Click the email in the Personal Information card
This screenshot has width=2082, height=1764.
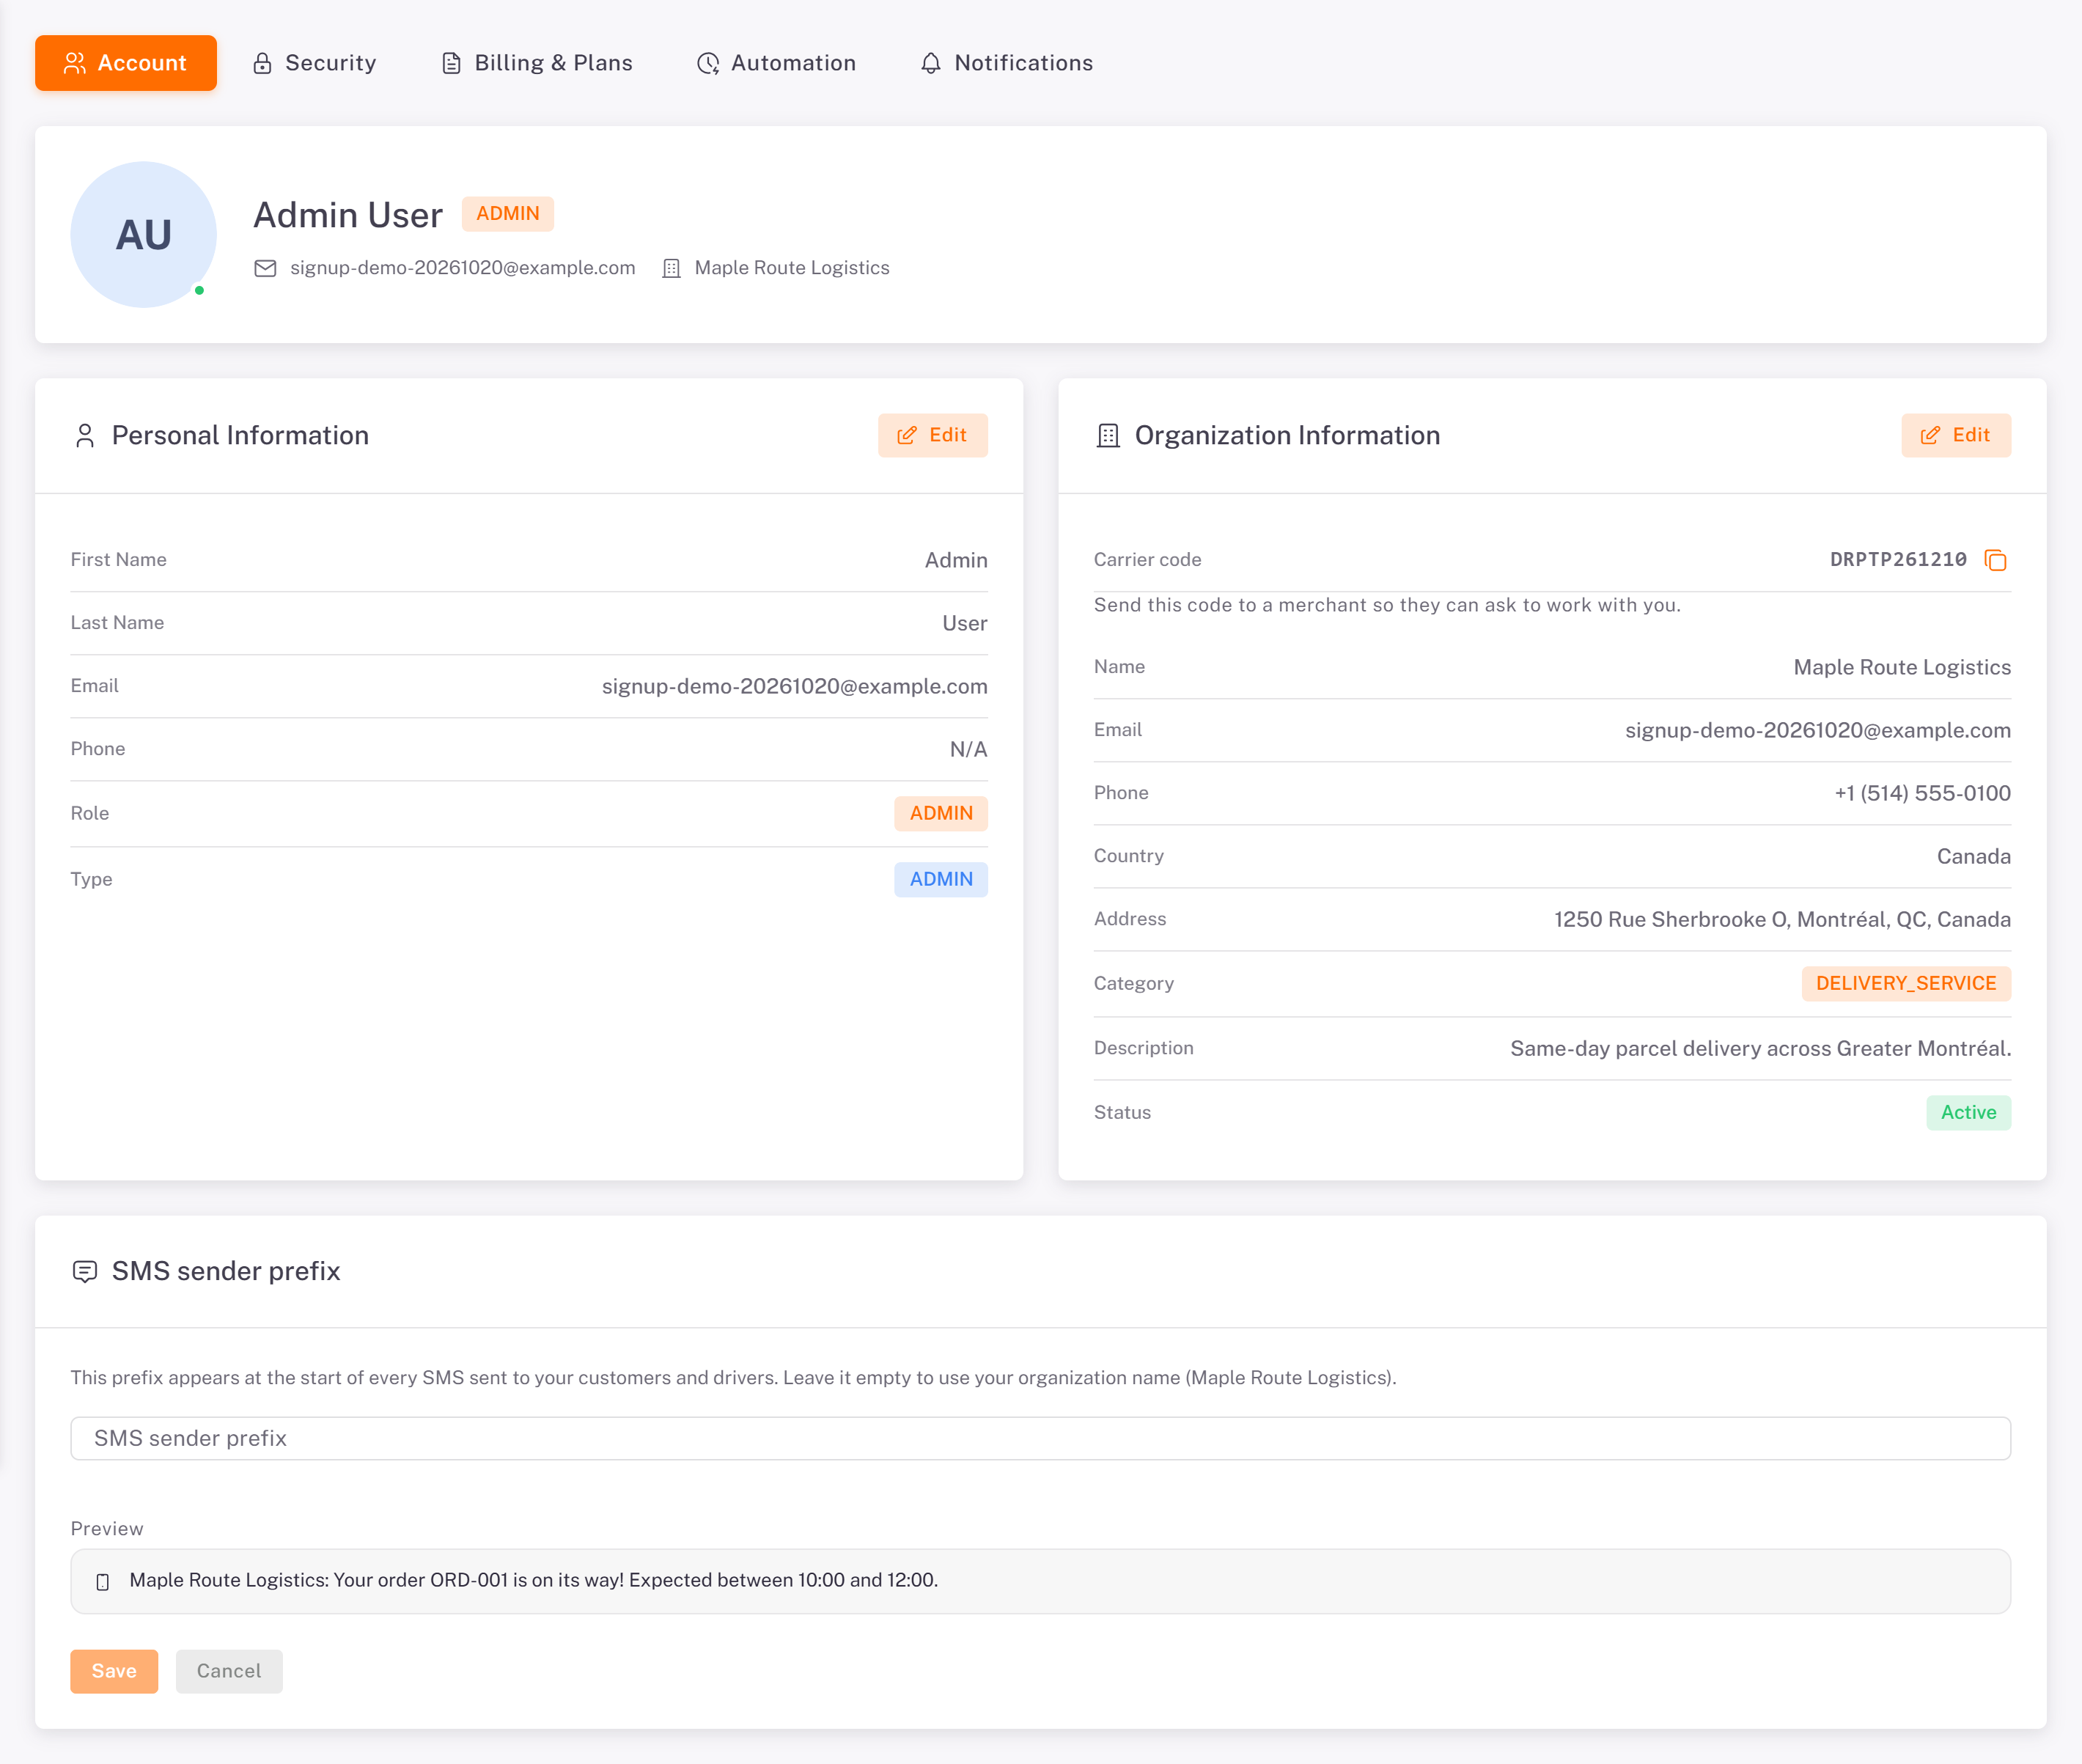(794, 687)
